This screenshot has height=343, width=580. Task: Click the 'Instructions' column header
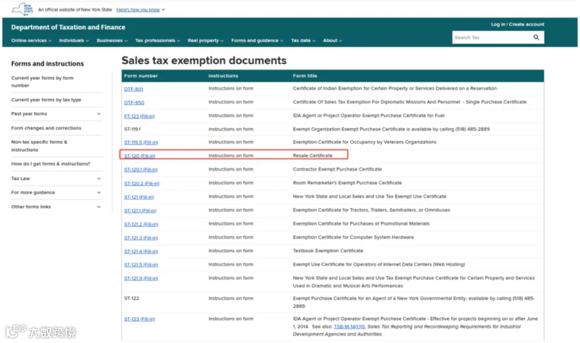tap(223, 76)
